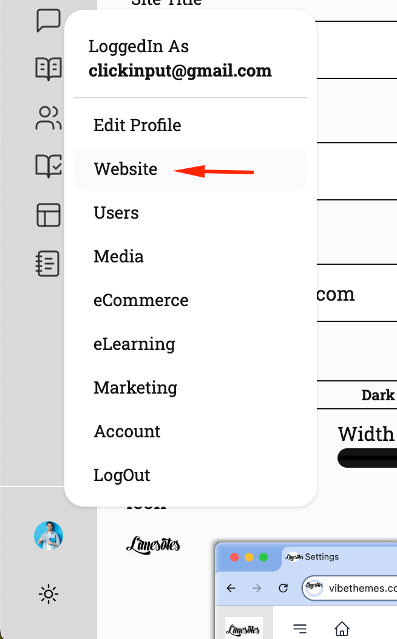
Task: Switch to the Dark tab
Action: 378,395
